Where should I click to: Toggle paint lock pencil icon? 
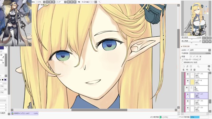194,57
